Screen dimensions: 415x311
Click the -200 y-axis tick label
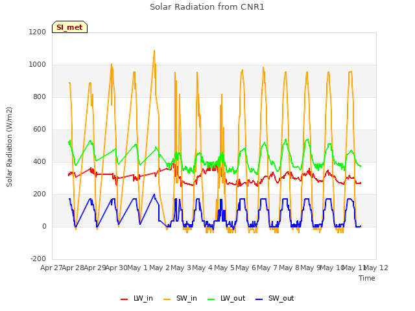(38, 259)
